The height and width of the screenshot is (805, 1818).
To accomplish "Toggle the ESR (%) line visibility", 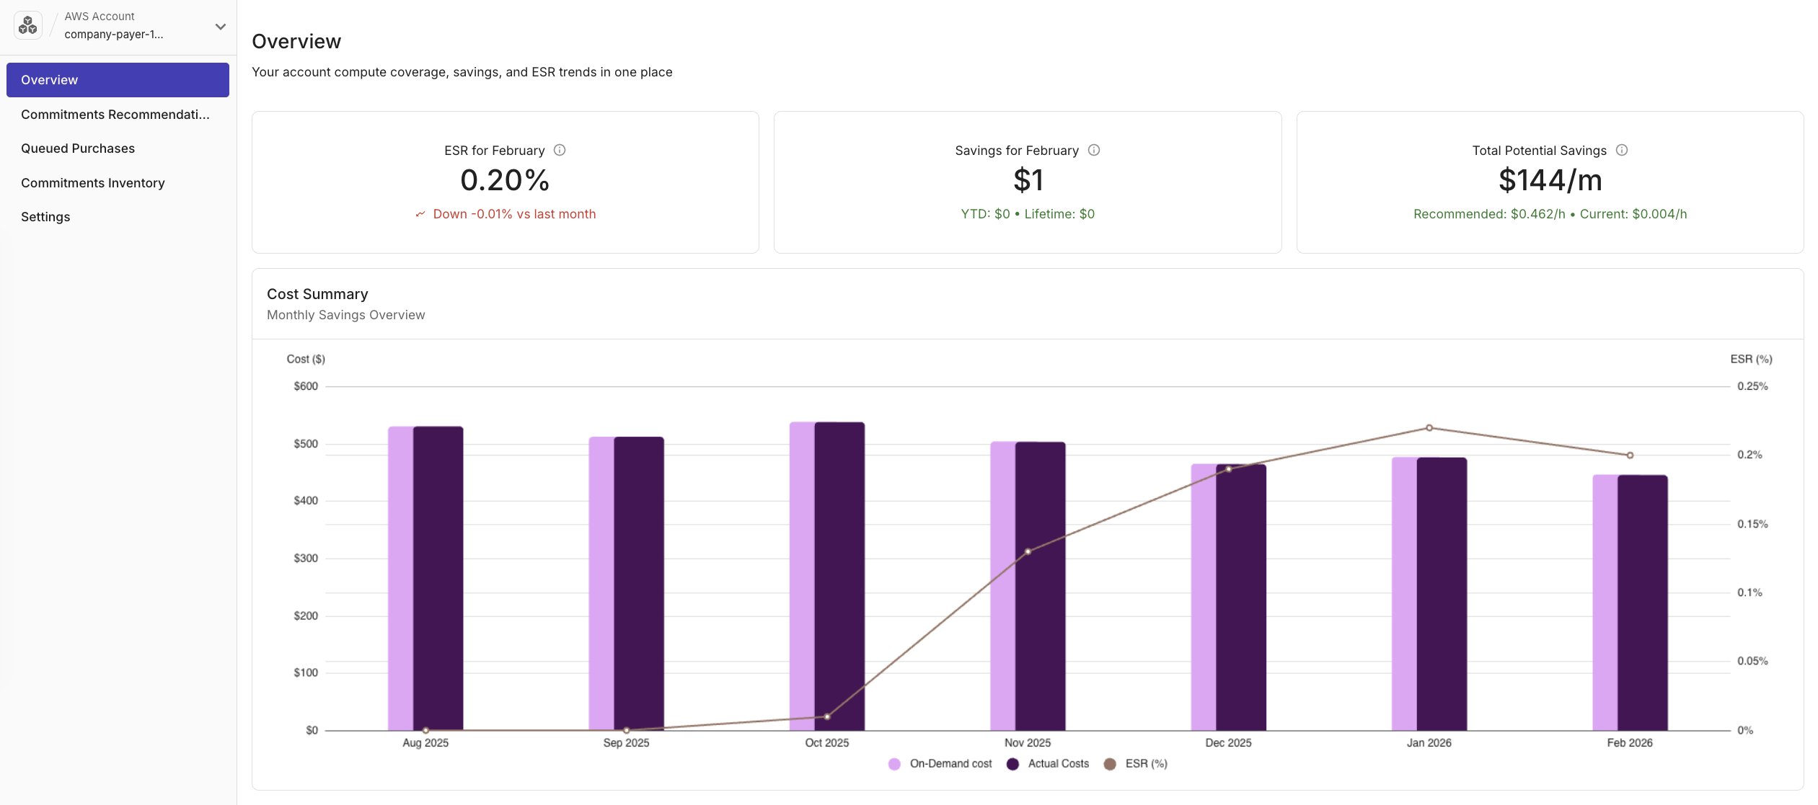I will point(1146,763).
